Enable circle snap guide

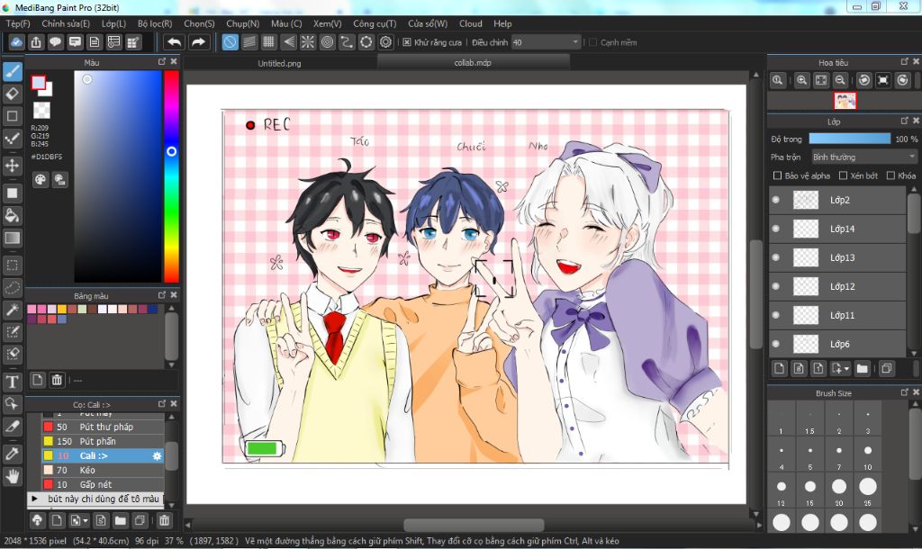[327, 41]
